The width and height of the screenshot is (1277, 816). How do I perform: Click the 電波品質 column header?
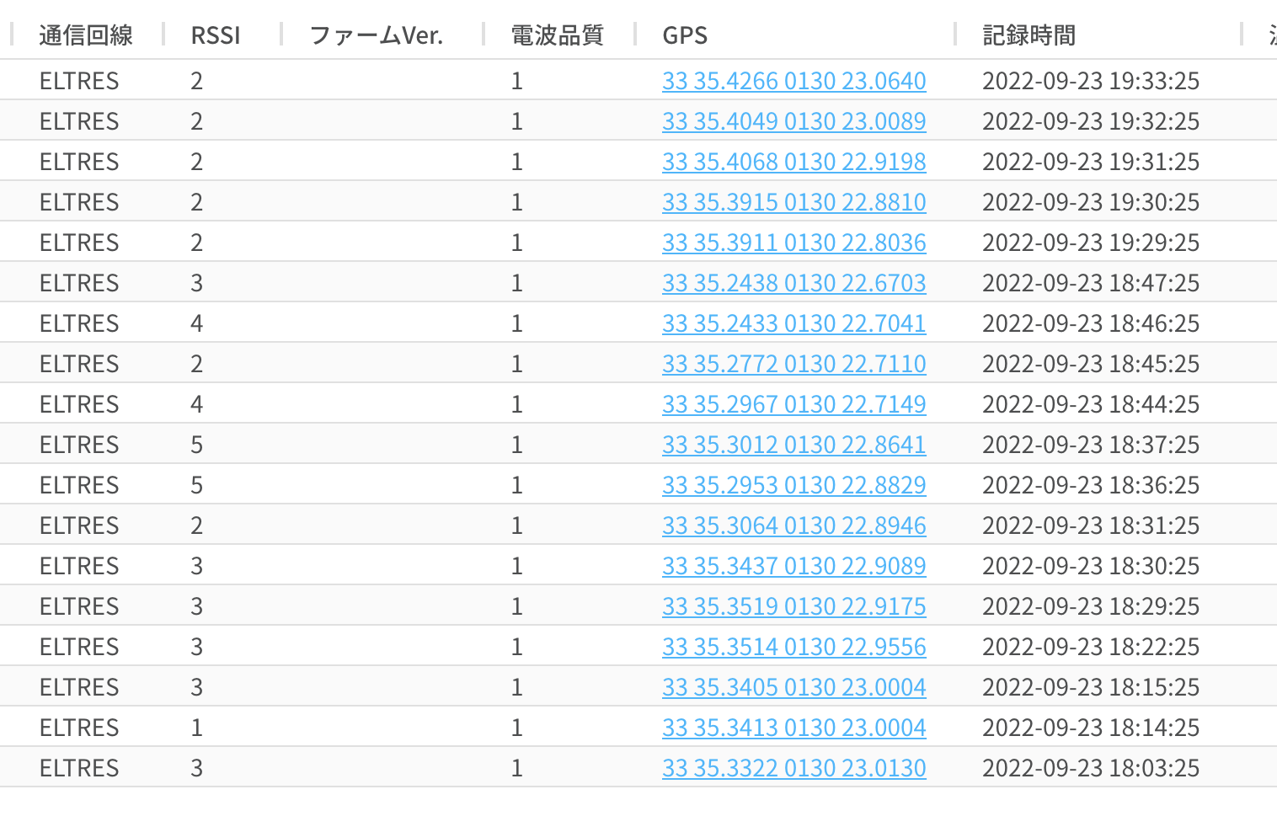pyautogui.click(x=557, y=35)
